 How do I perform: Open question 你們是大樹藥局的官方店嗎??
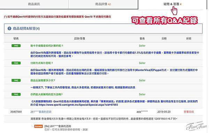(46, 94)
